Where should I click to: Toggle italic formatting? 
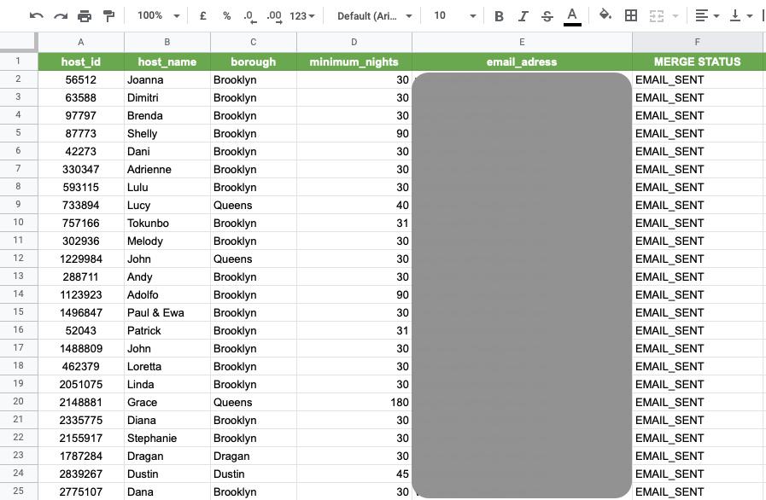click(x=523, y=15)
